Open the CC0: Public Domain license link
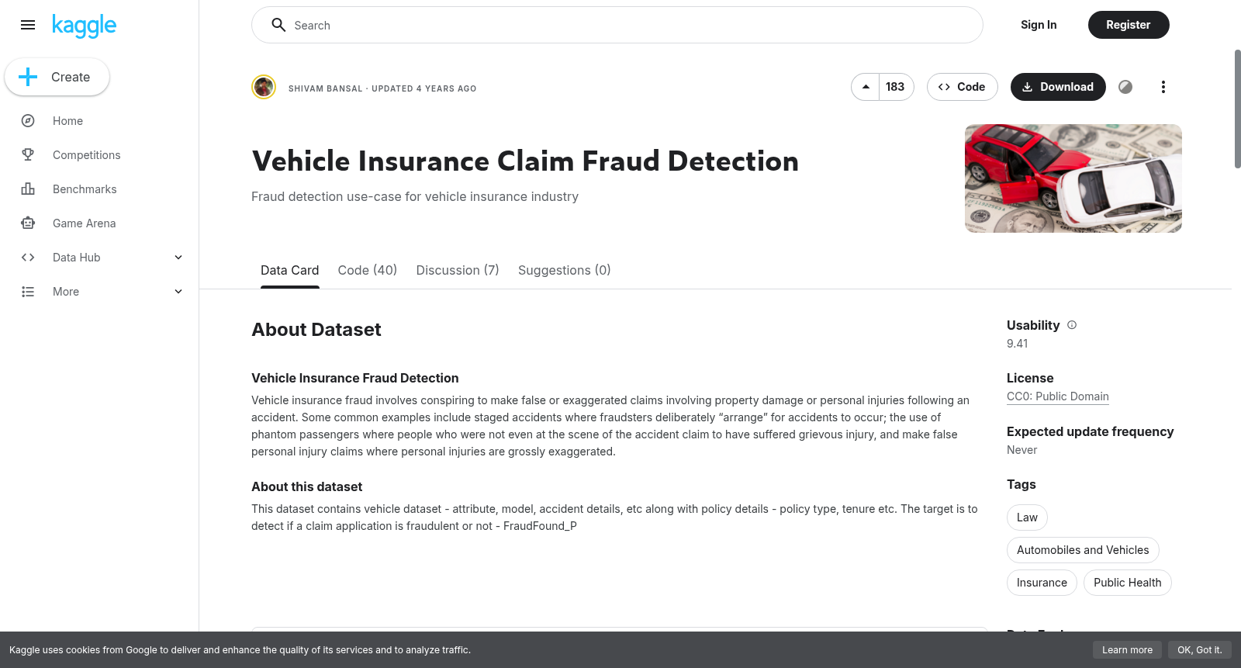Image resolution: width=1241 pixels, height=668 pixels. click(x=1058, y=396)
